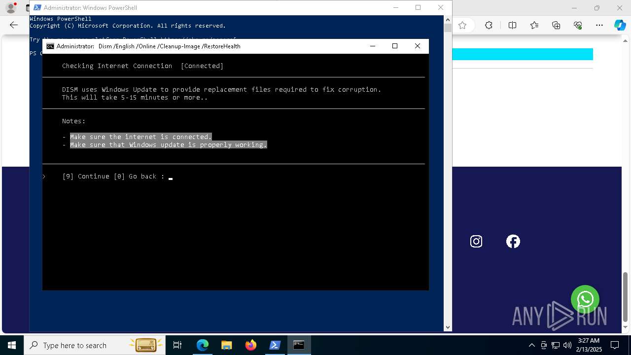631x355 pixels.
Task: Toggle Edge split screen icon
Action: tap(512, 26)
